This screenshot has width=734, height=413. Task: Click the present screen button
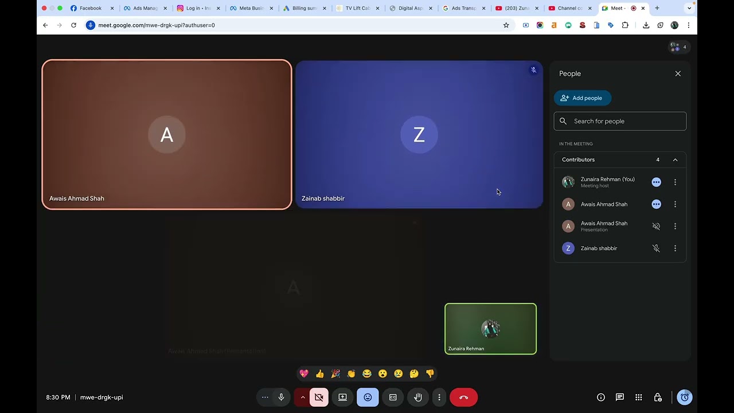tap(342, 397)
